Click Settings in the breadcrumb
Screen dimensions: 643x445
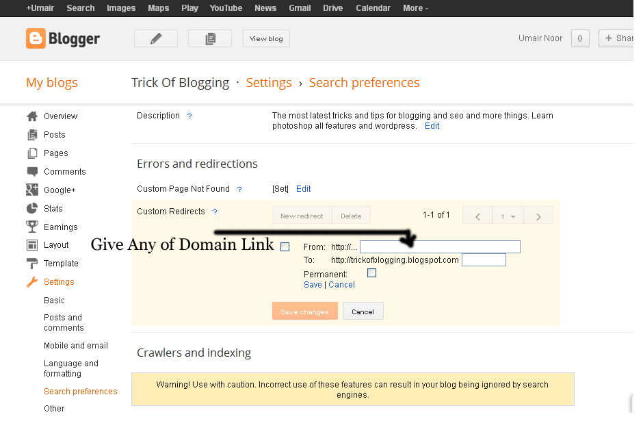269,83
